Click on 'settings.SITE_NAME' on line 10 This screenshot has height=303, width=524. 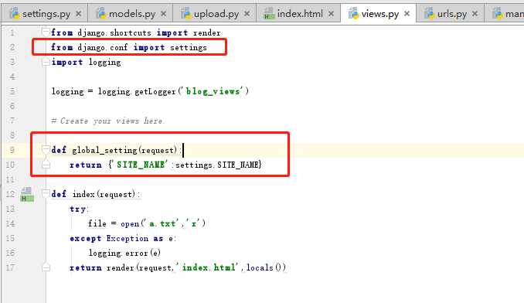(217, 165)
